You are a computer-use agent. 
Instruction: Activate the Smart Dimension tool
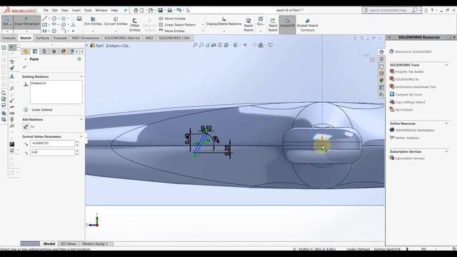click(26, 22)
